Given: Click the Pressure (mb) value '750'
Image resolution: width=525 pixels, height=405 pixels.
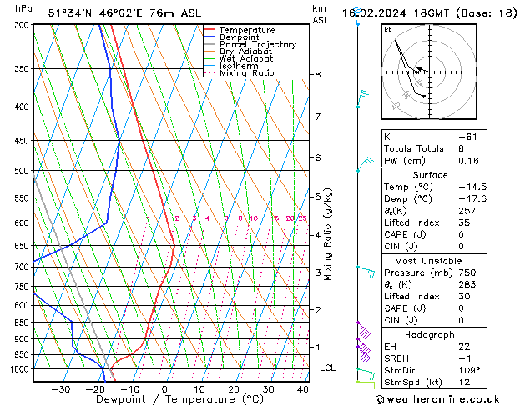Looking at the screenshot, I should (467, 272).
